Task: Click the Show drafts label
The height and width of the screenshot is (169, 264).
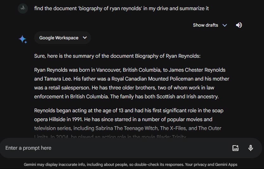Action: tap(205, 25)
